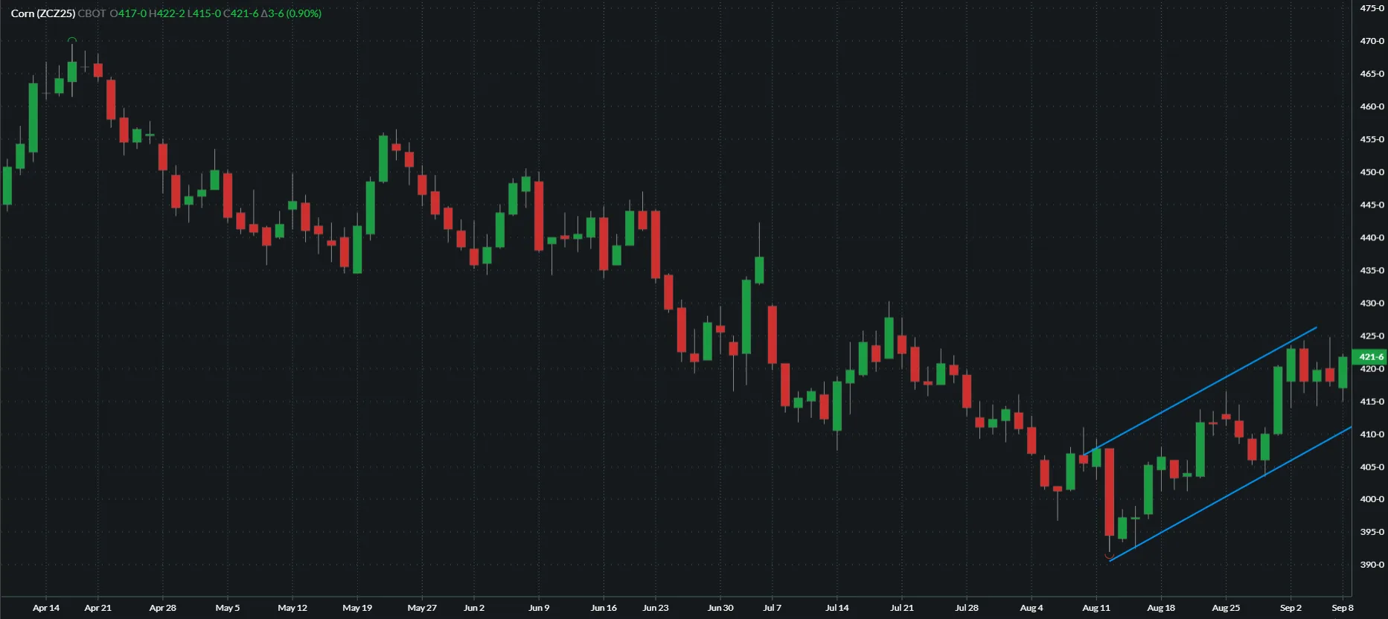The height and width of the screenshot is (619, 1388).
Task: Select the Sep 8 date label
Action: tap(1342, 608)
